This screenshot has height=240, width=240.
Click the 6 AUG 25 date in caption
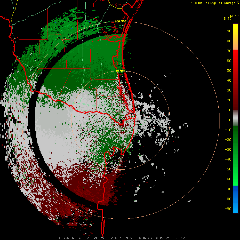161,238
